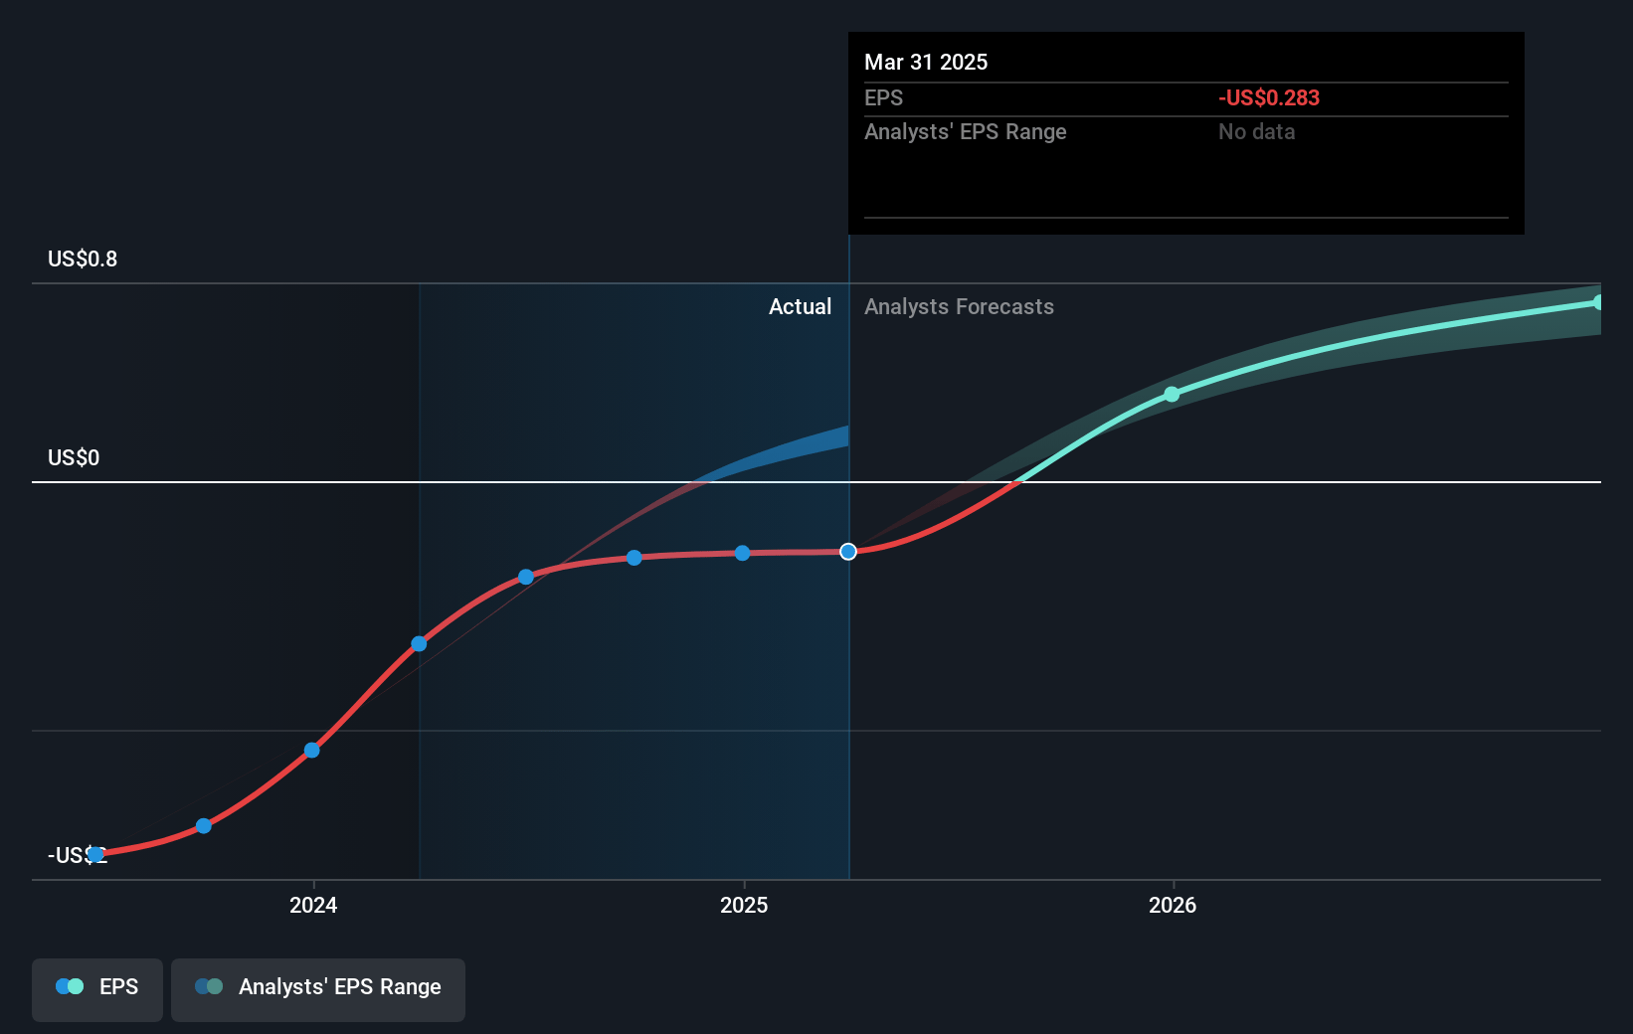Click the US$0 y-axis label
Screen dimensions: 1633x1034
coord(74,458)
